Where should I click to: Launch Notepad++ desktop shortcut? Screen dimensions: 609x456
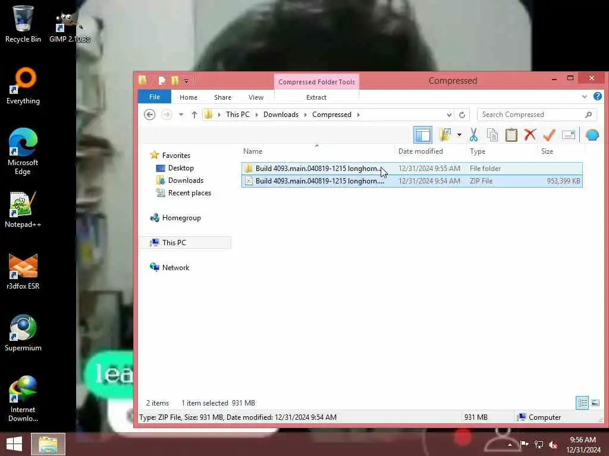(x=23, y=210)
